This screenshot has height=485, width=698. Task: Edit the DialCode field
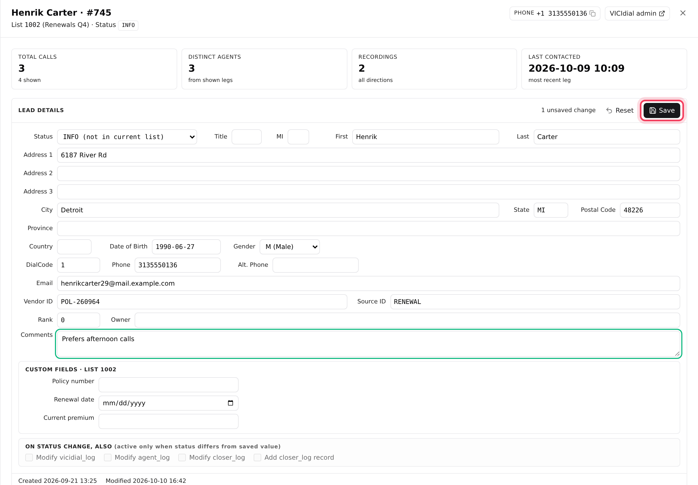78,265
